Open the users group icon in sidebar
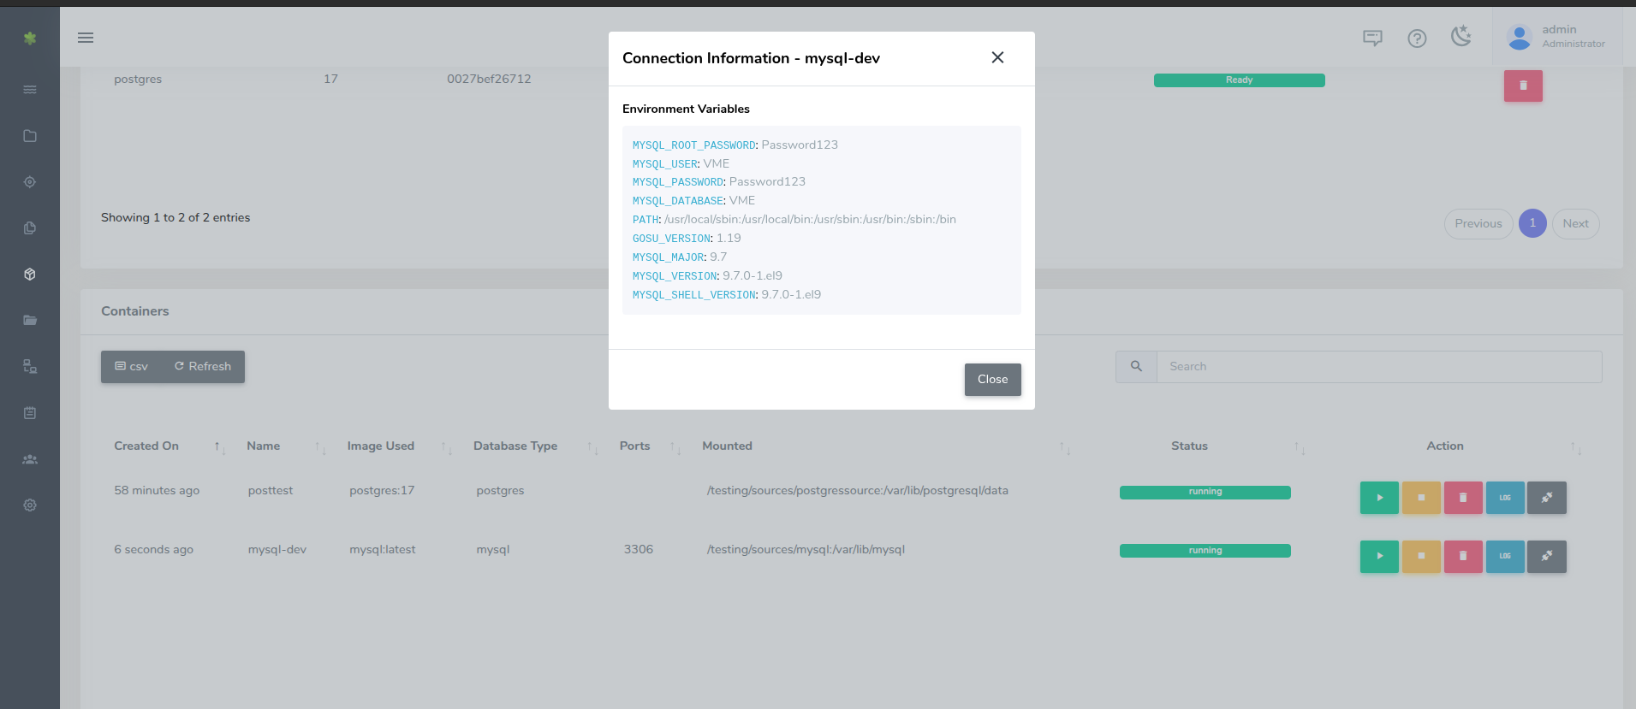 click(30, 459)
